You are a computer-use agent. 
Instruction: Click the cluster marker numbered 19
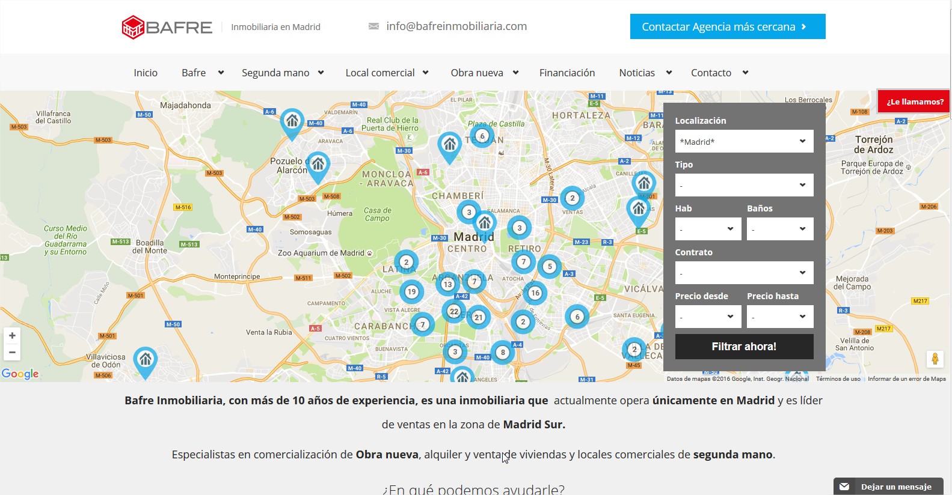coord(411,292)
